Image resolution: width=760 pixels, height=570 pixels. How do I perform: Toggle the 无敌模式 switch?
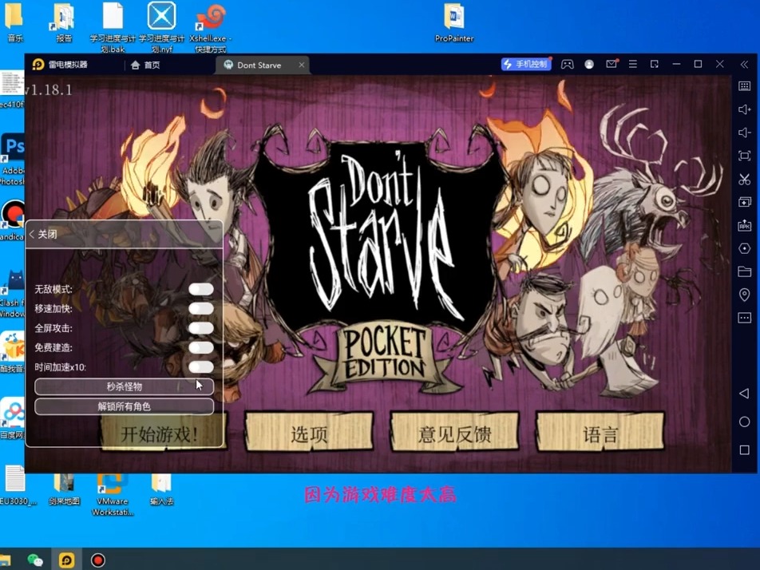201,289
